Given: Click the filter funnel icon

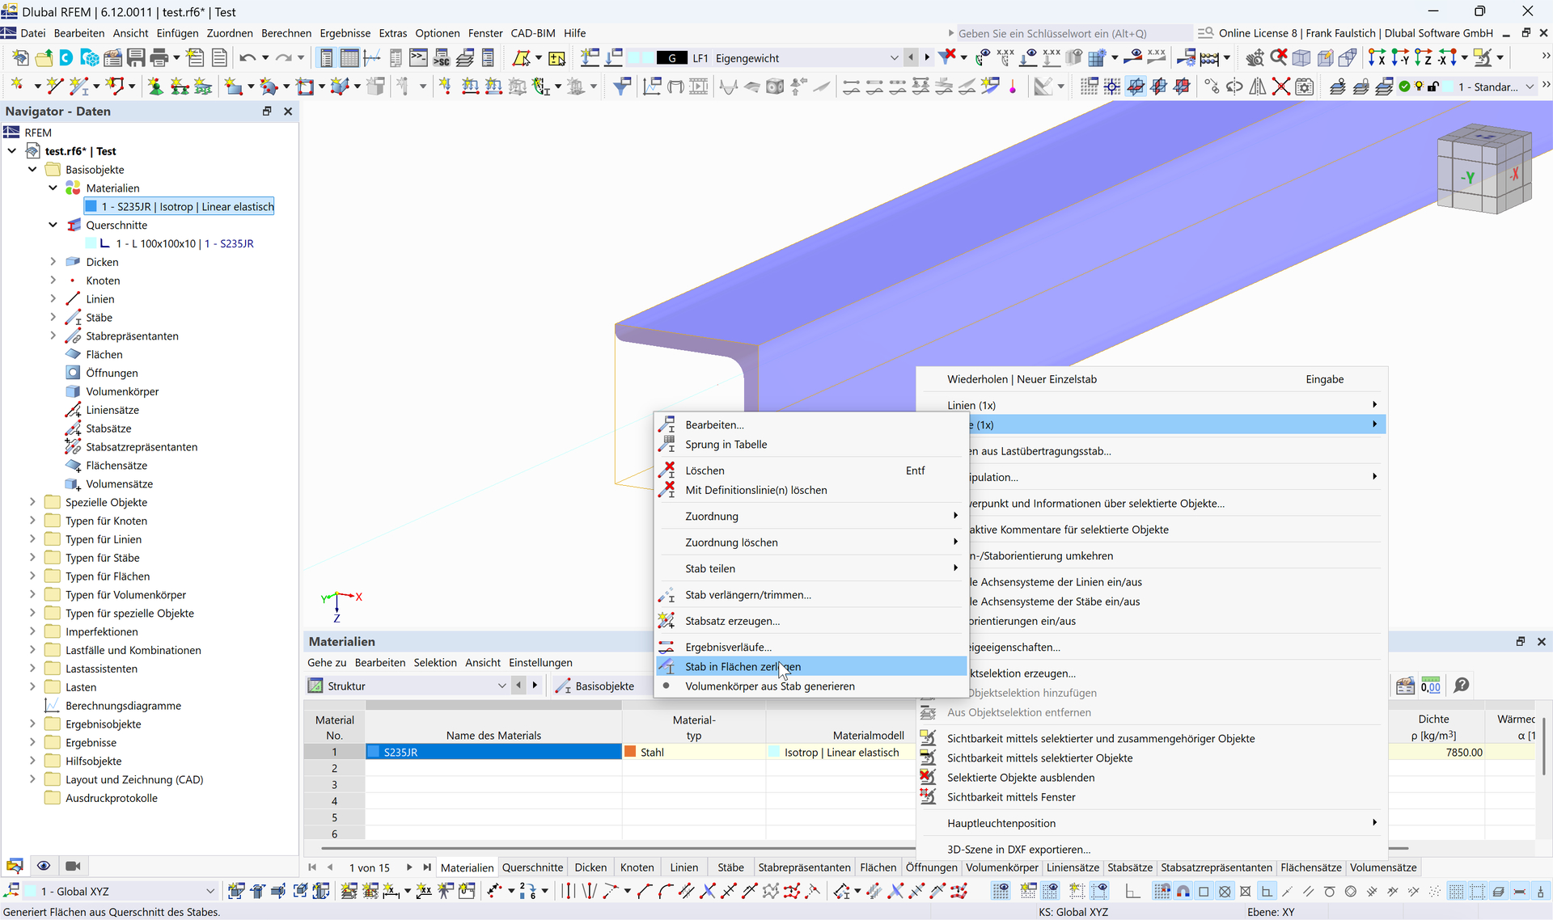Looking at the screenshot, I should pos(621,87).
